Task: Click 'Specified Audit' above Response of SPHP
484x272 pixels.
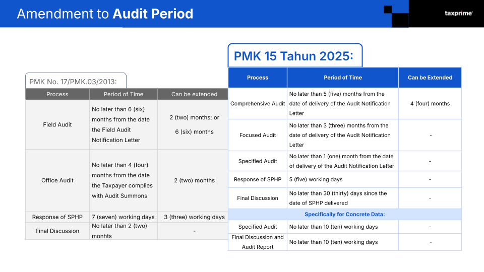Action: [258, 161]
